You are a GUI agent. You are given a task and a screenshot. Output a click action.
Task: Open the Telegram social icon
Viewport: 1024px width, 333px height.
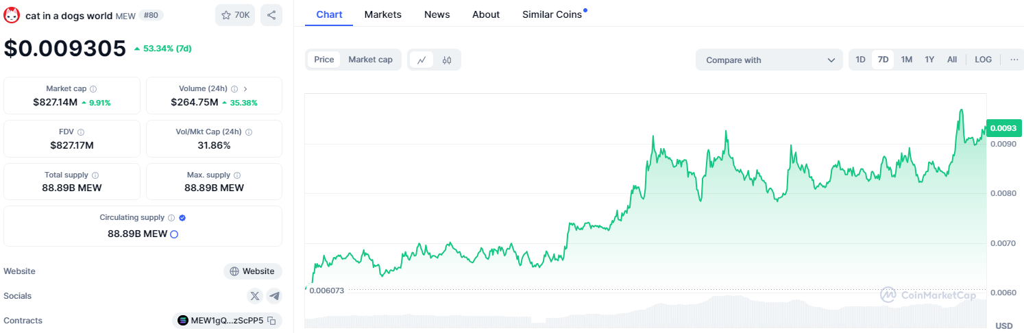tap(274, 296)
